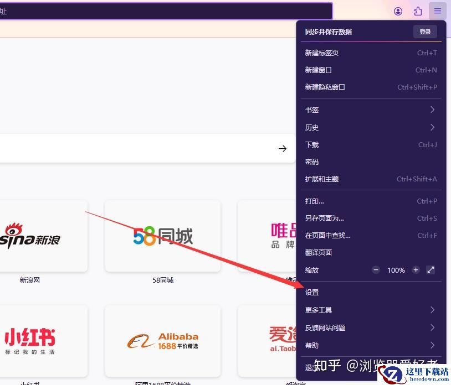Expand the 更多工具 submenu
The image size is (451, 385).
pyautogui.click(x=371, y=310)
